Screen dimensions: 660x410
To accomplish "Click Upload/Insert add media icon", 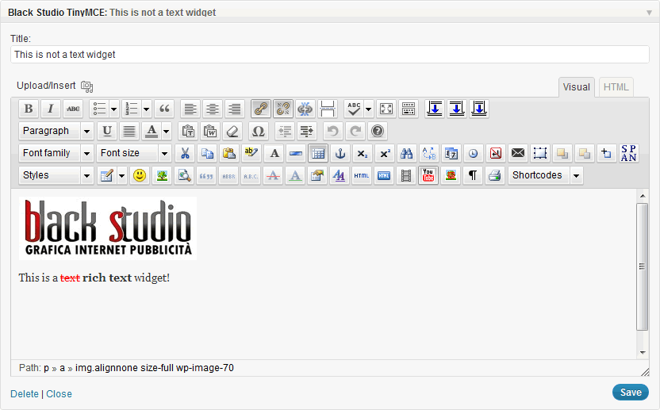I will [86, 86].
